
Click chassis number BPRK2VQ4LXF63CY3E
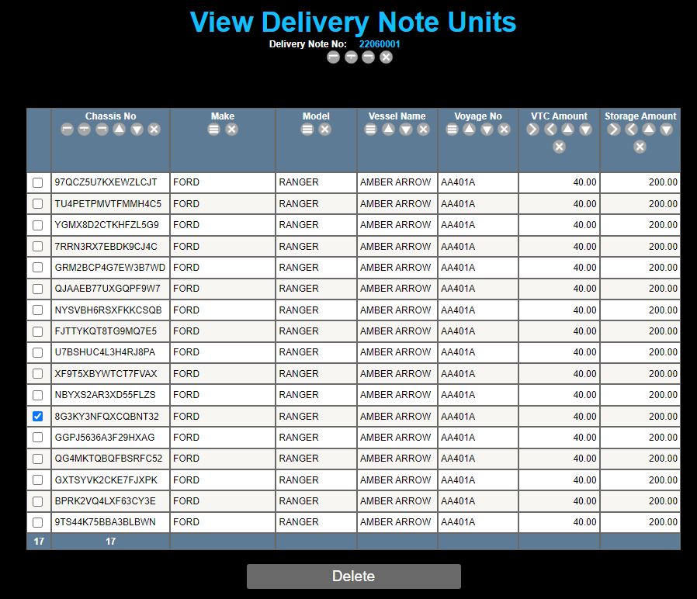point(106,501)
